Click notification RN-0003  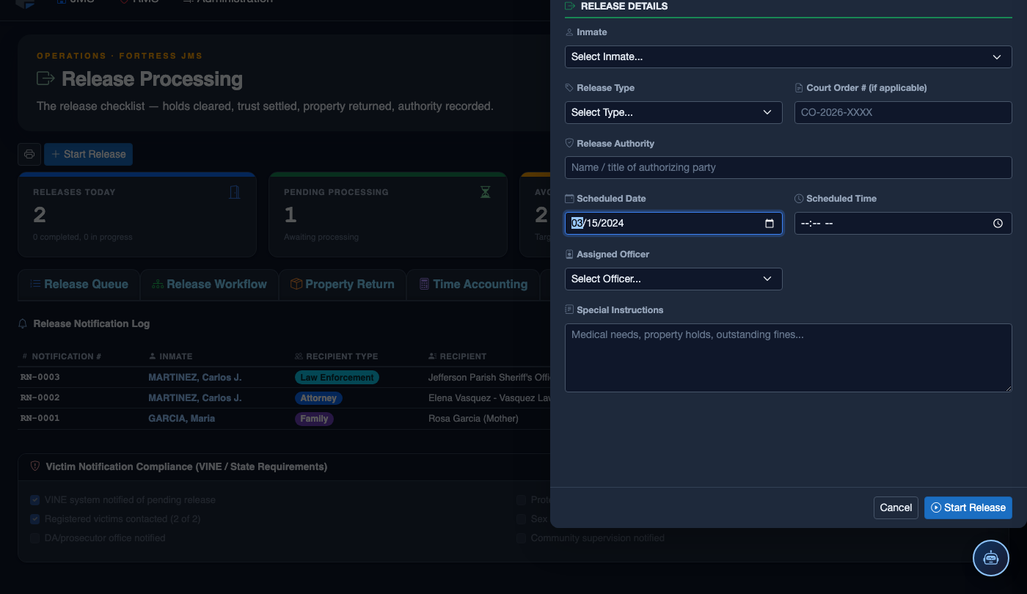(x=40, y=377)
